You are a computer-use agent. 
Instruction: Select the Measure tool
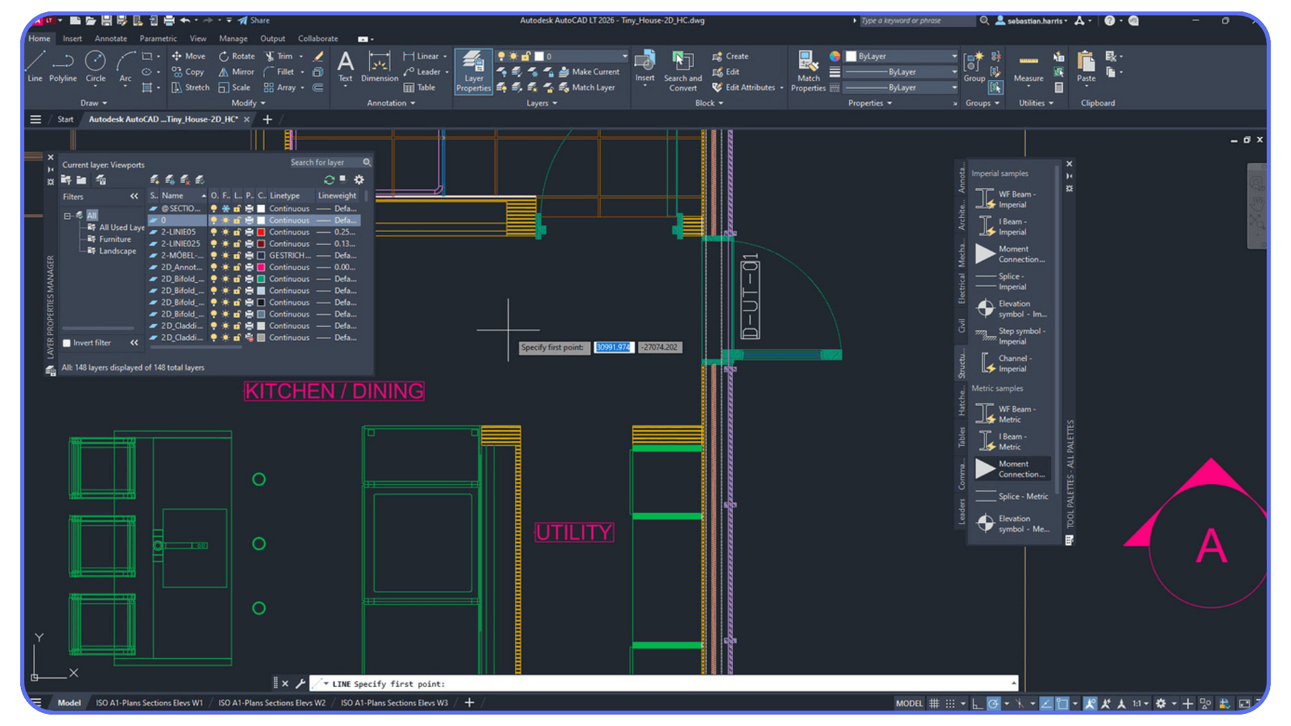click(x=1028, y=67)
